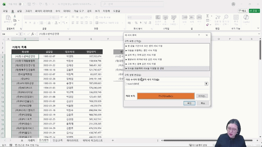Switch to the 거래처 sheet tab
The width and height of the screenshot is (262, 147).
[31, 140]
